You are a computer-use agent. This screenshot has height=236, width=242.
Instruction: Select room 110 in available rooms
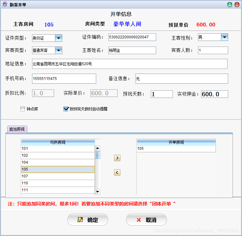point(58,183)
